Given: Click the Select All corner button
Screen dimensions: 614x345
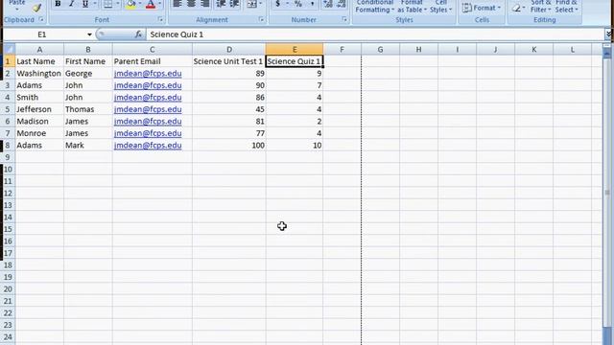Looking at the screenshot, I should (9, 49).
